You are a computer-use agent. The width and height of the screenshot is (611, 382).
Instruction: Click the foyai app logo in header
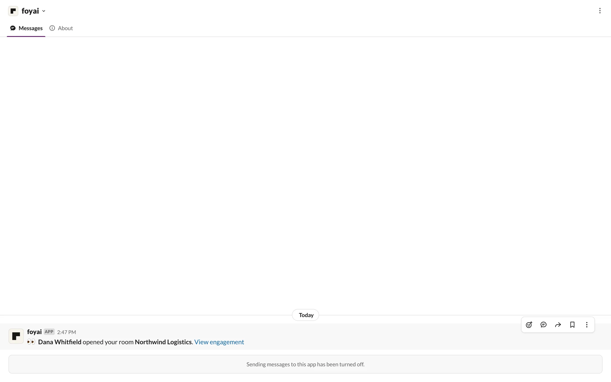13,11
